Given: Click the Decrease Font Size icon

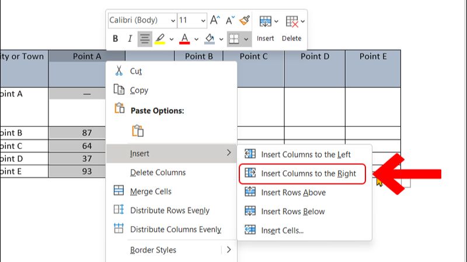Looking at the screenshot, I should click(231, 20).
